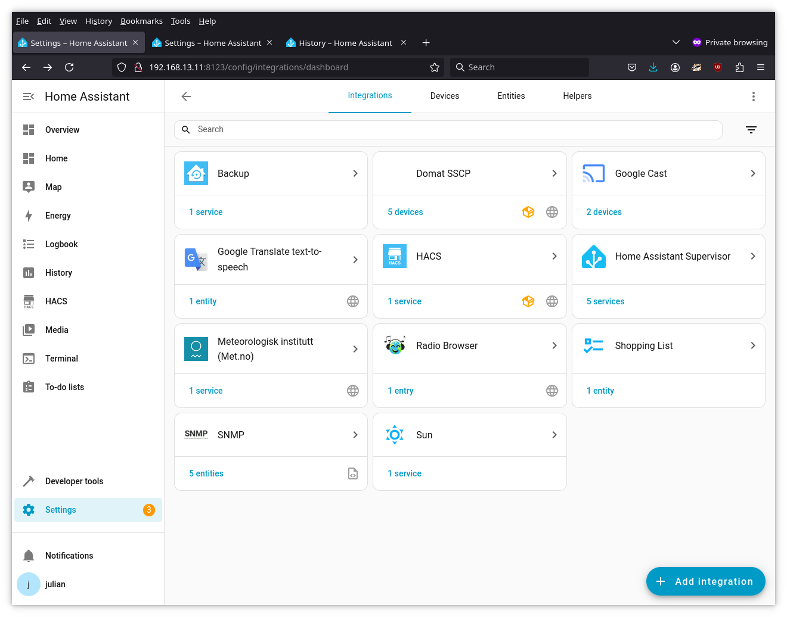Expand the Google Cast chevron
The width and height of the screenshot is (787, 617).
tap(753, 173)
